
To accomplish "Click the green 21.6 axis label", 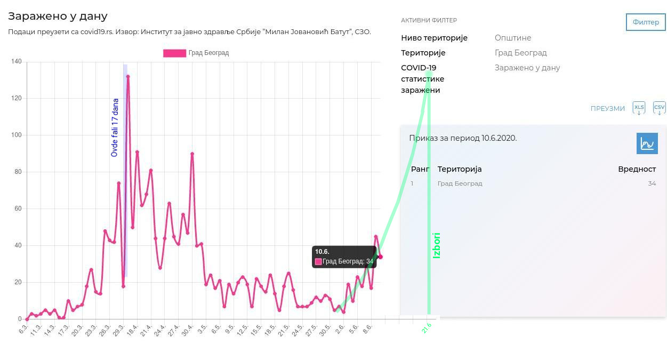I will [427, 328].
